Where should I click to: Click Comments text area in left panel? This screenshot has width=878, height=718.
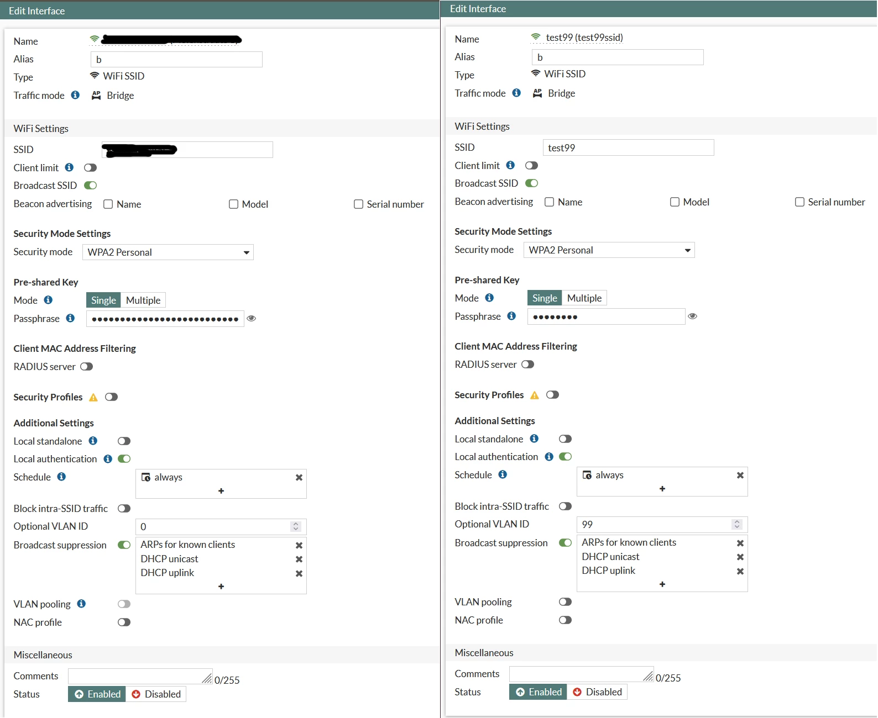pos(140,677)
